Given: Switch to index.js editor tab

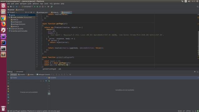Looking at the screenshot, I should [55, 12].
